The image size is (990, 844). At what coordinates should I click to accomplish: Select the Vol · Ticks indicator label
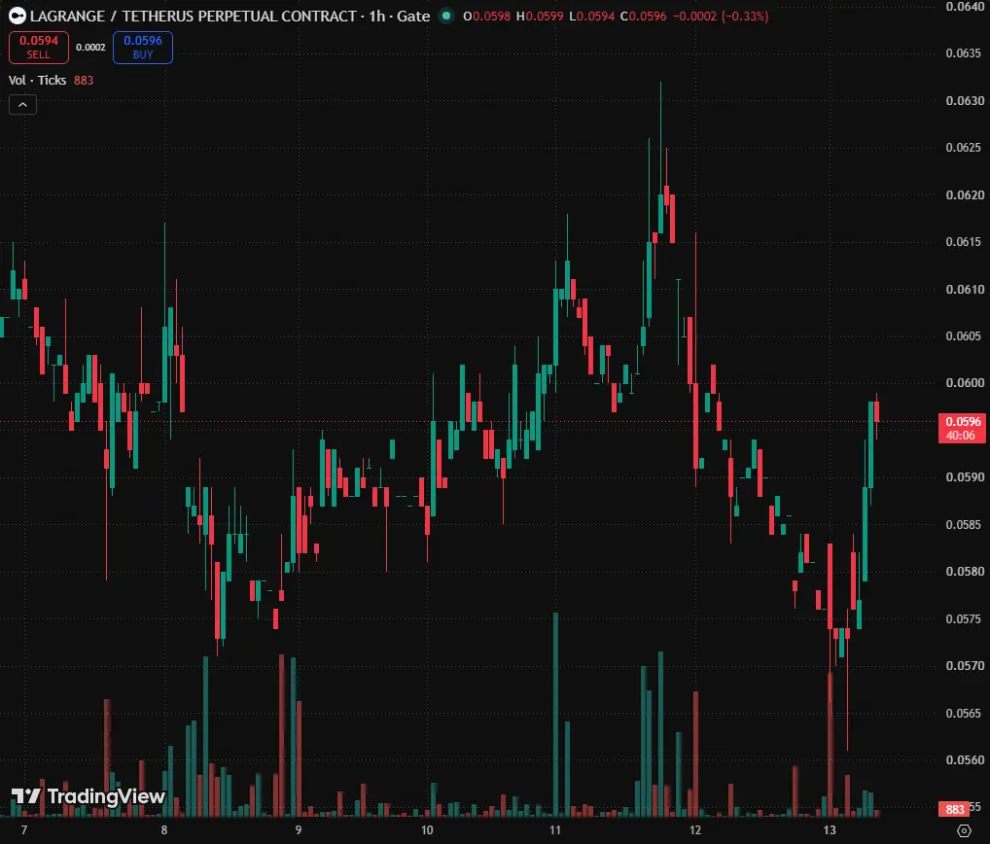tap(37, 80)
